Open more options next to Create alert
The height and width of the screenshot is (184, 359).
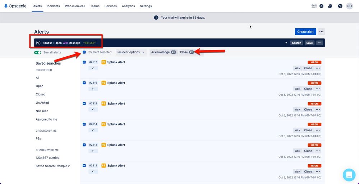click(x=321, y=32)
